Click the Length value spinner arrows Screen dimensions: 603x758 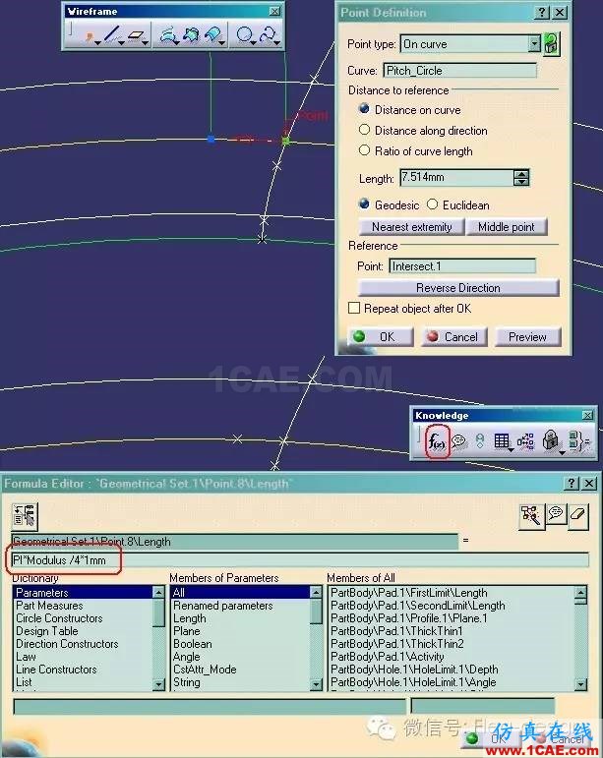pos(520,178)
